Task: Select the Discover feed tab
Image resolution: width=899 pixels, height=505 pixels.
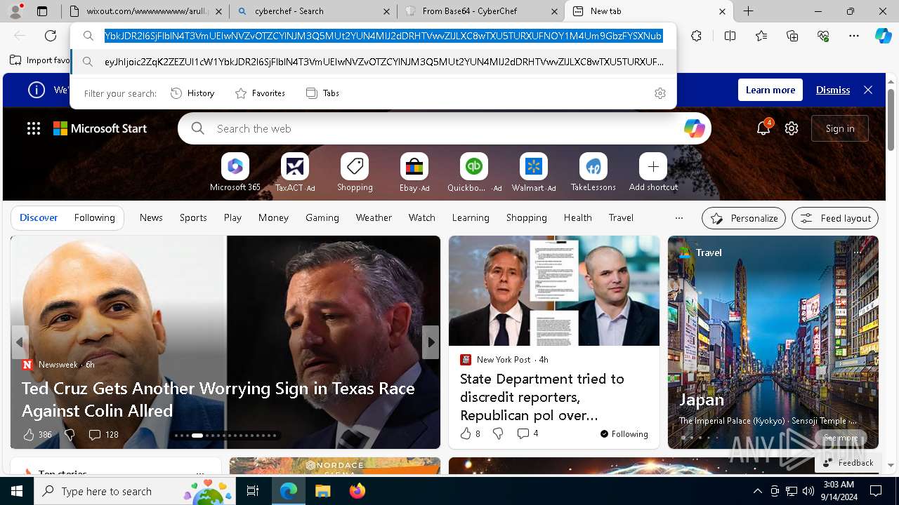Action: pos(39,218)
